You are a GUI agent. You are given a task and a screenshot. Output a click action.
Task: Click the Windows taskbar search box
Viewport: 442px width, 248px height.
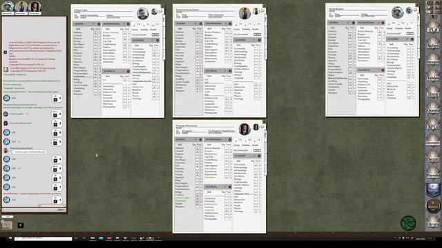coord(43,238)
